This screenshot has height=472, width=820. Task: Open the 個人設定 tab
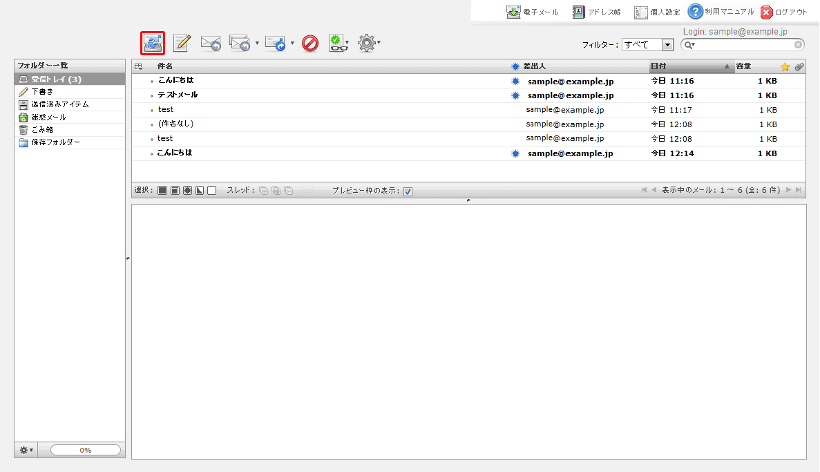(x=657, y=12)
